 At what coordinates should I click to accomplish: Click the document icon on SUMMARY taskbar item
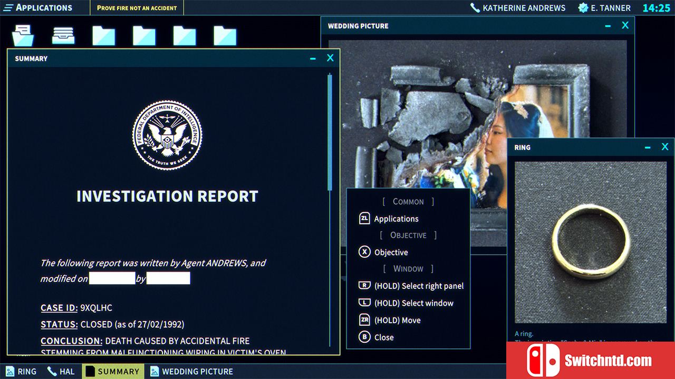point(90,371)
